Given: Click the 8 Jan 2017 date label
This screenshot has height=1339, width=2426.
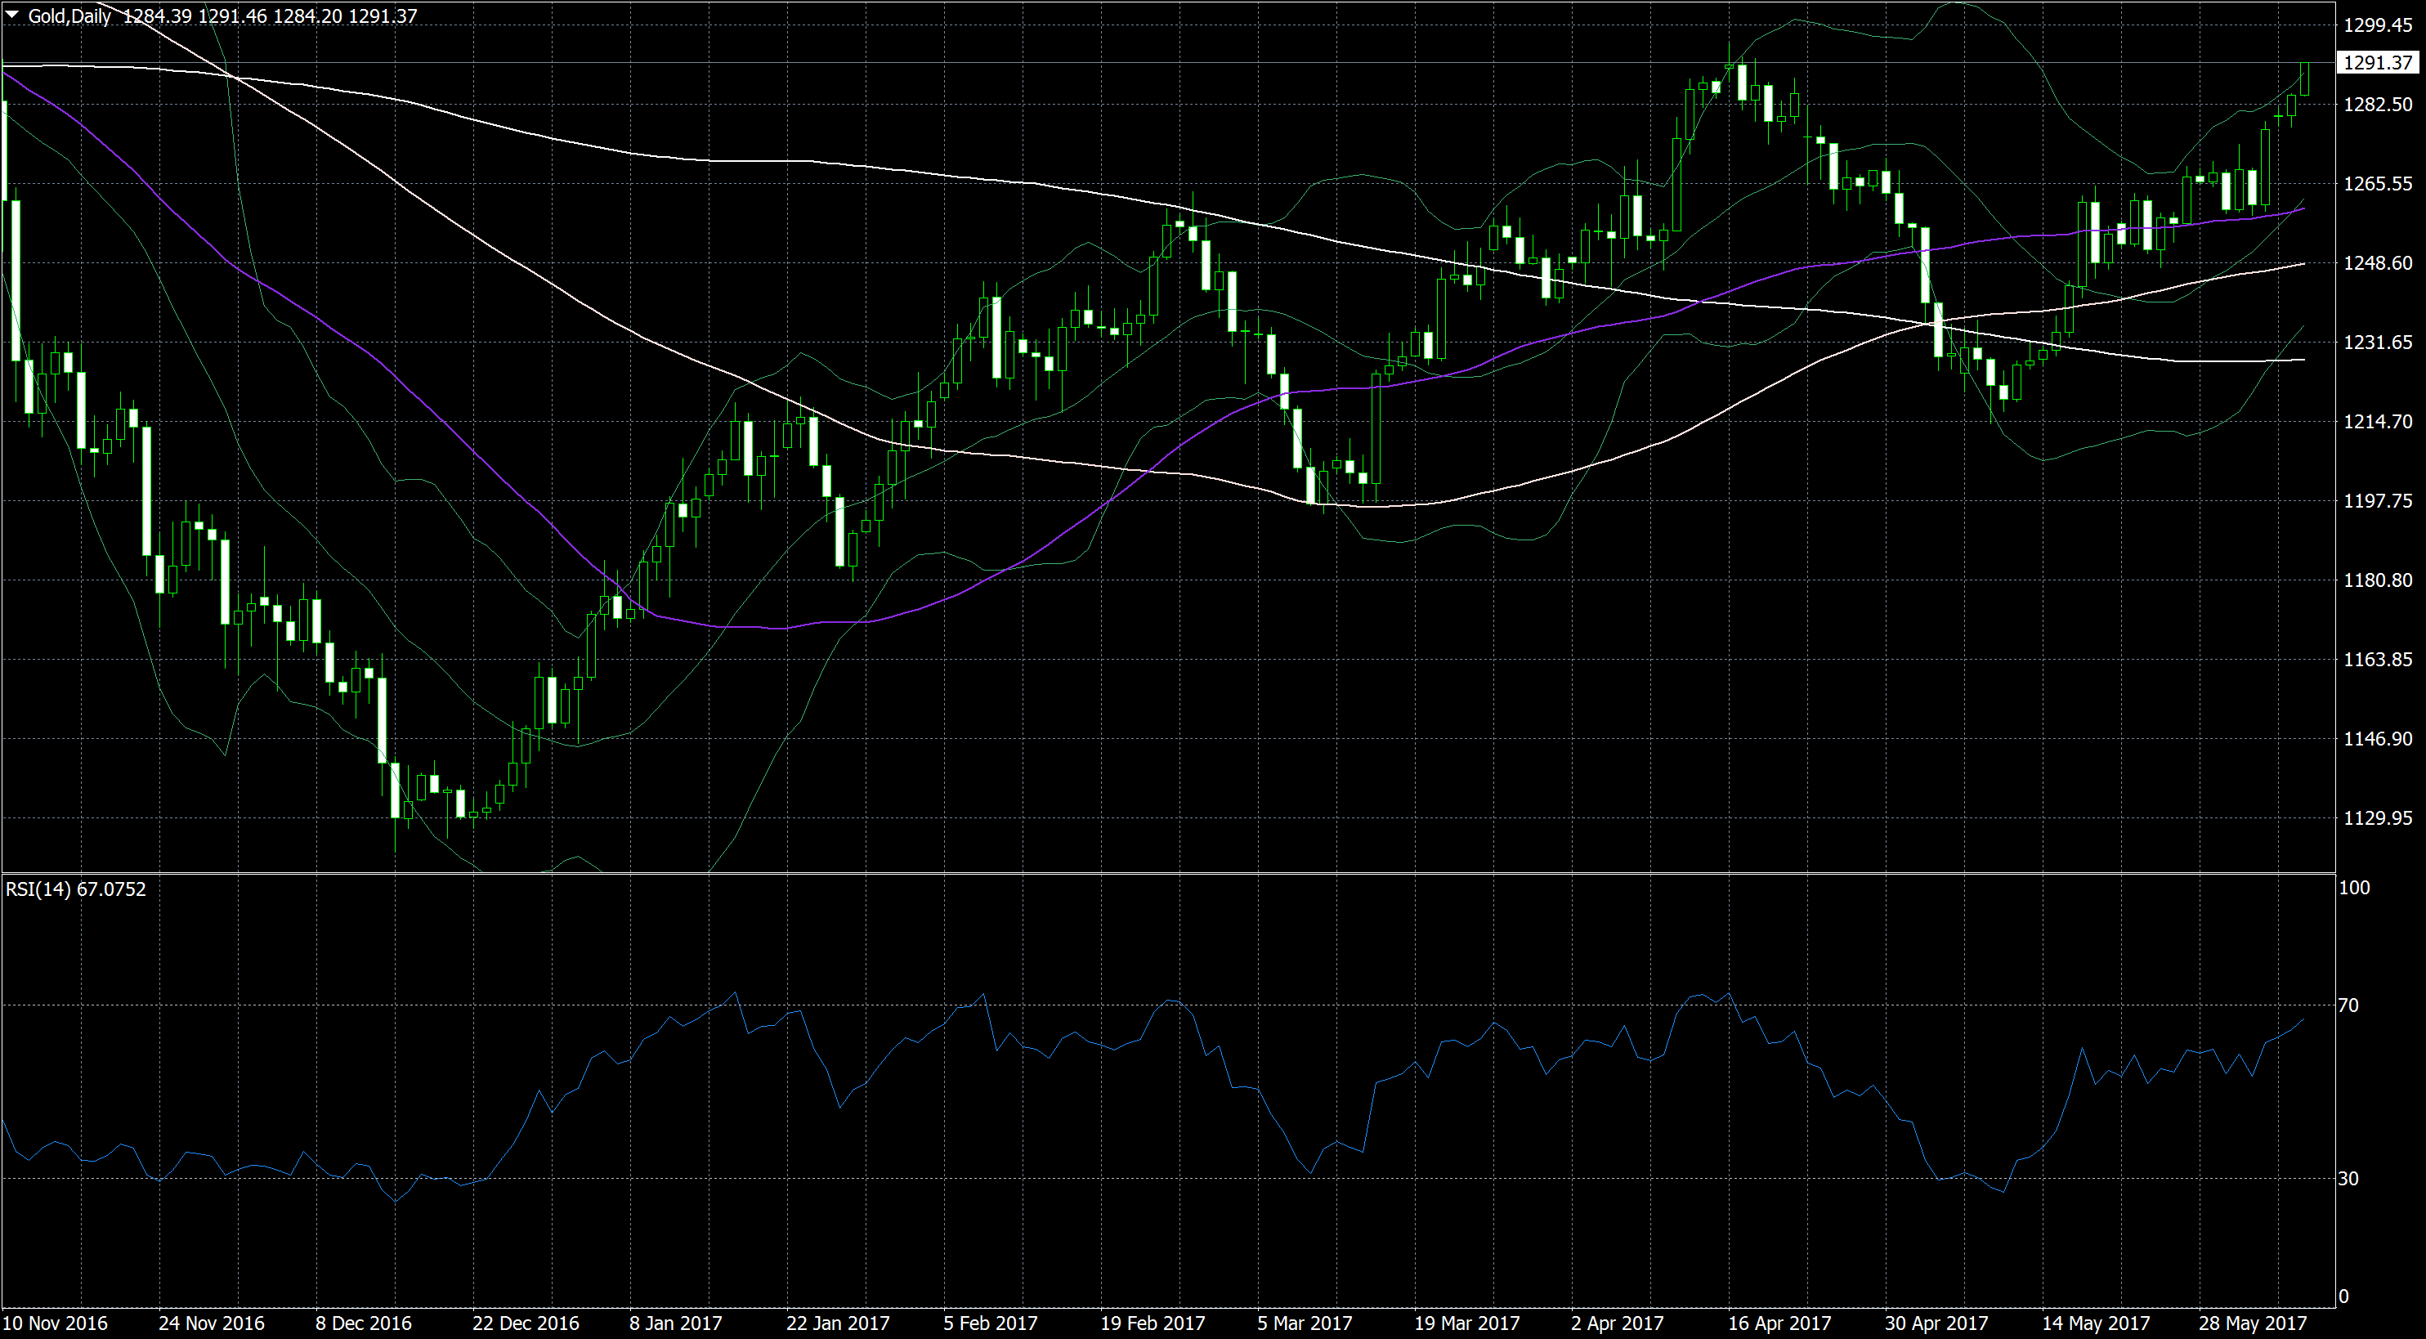Looking at the screenshot, I should point(675,1323).
